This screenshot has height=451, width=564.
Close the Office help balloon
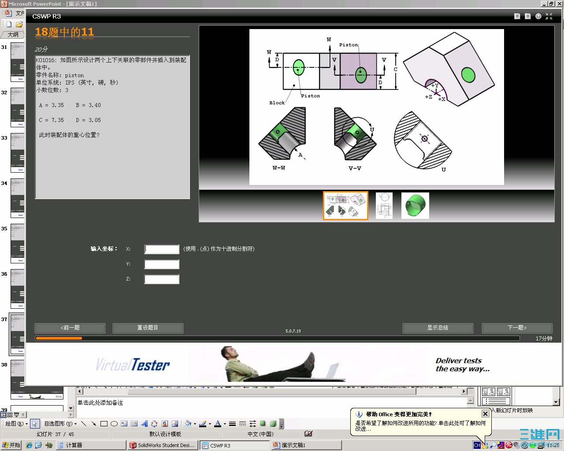[x=485, y=414]
